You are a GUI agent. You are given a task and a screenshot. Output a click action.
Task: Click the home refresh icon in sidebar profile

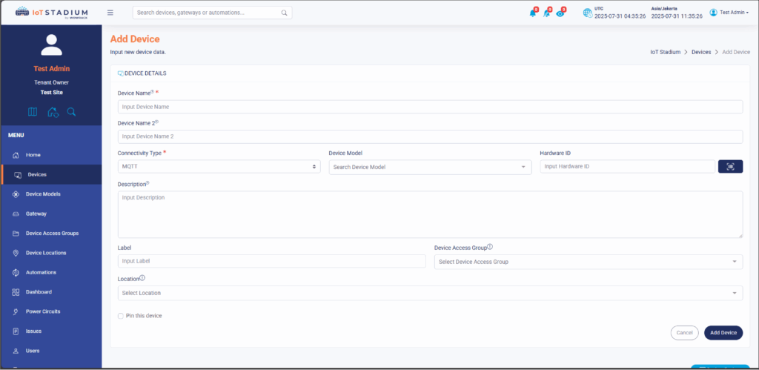[x=53, y=112]
